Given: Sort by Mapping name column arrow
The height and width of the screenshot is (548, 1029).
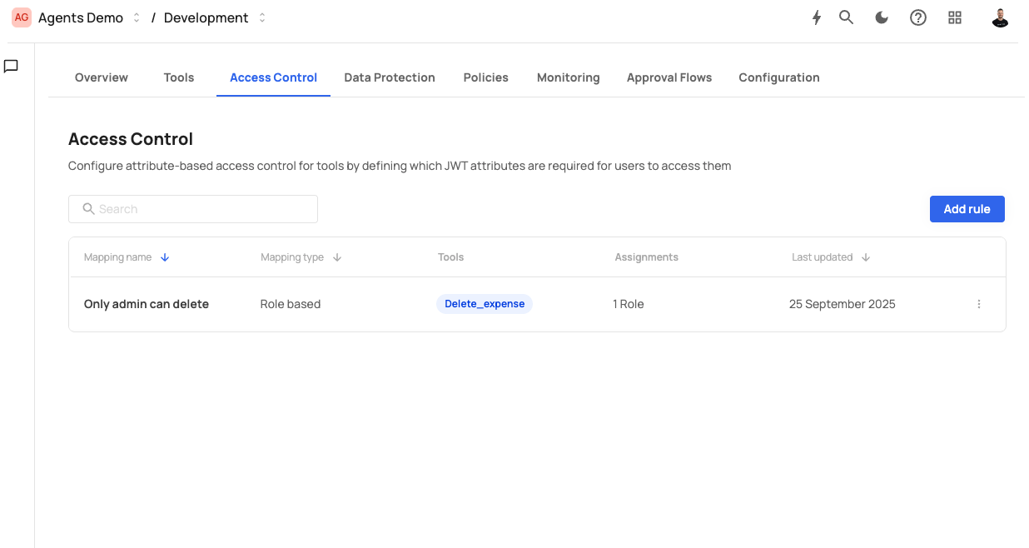Looking at the screenshot, I should click(165, 257).
